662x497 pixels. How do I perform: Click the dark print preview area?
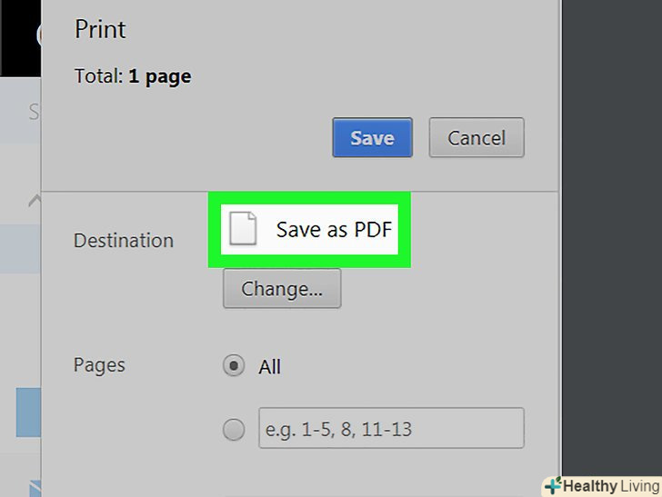click(x=611, y=227)
